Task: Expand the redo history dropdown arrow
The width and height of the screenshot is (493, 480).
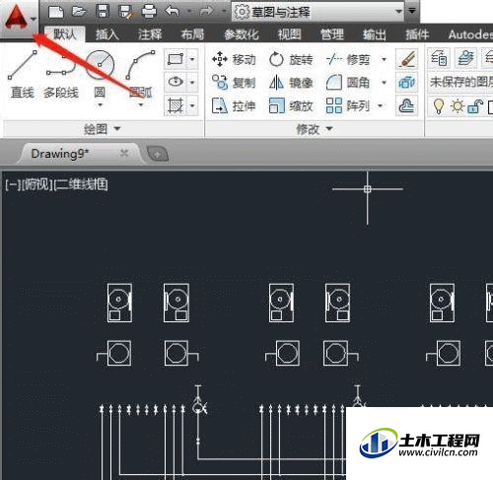Action: pos(224,12)
